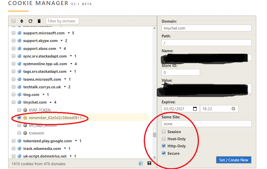Click the cookie icon beside tcsession

[x=25, y=133]
